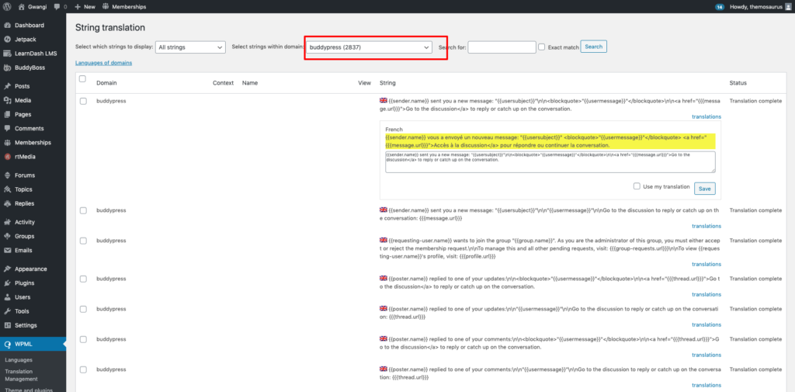Click the Activity sidebar icon
The width and height of the screenshot is (795, 392).
tap(8, 222)
